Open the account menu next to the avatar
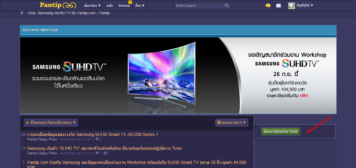The height and width of the screenshot is (168, 356). 304,5
